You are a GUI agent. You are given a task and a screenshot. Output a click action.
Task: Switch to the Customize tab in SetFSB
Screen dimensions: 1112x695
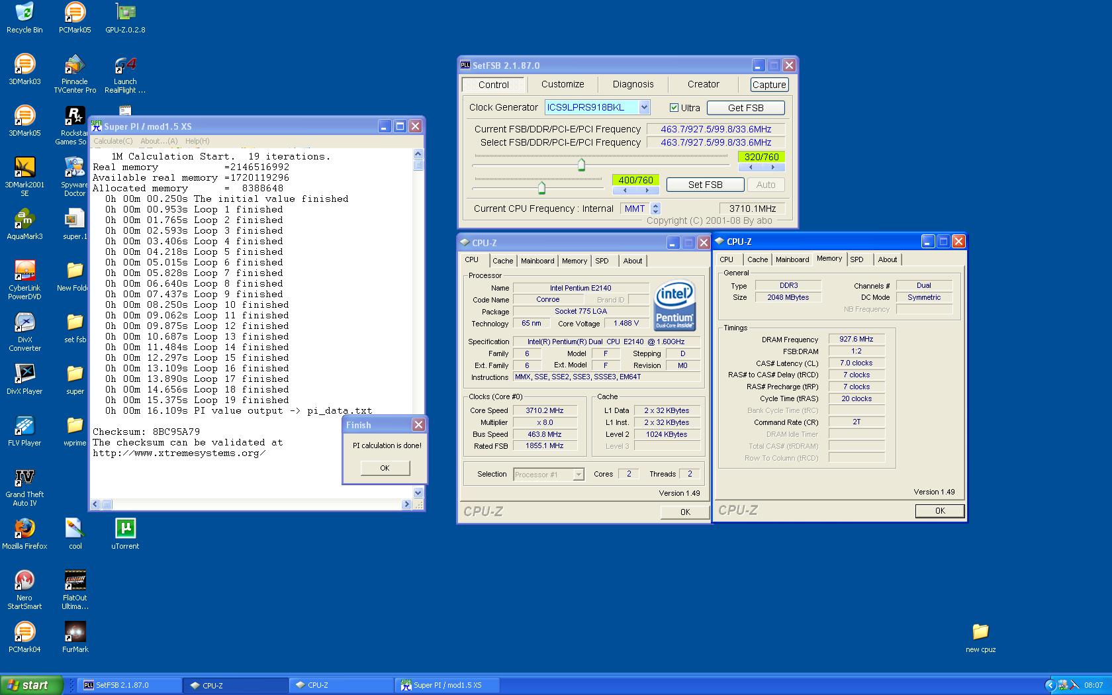tap(563, 84)
